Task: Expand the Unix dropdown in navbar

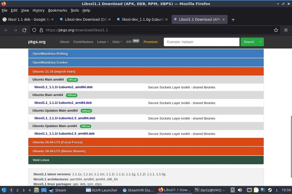Action: pos(117,42)
